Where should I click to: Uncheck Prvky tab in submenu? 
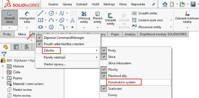coord(136,50)
